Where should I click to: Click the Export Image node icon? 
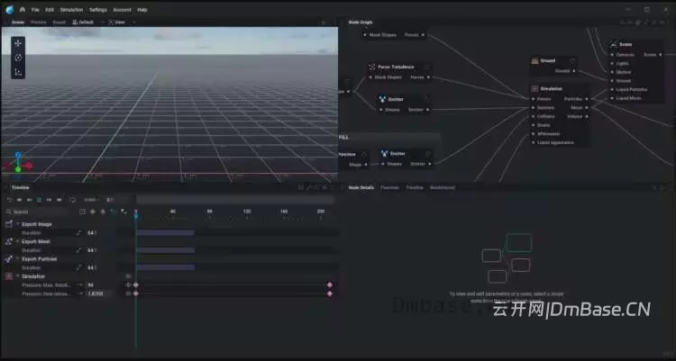[x=9, y=224]
